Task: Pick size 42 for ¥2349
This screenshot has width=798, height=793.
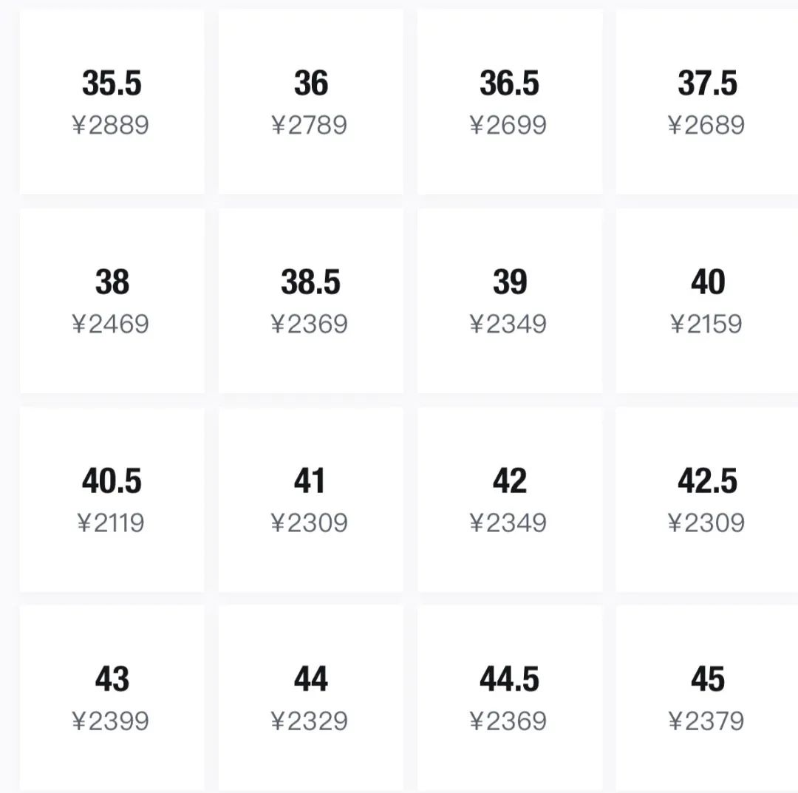Action: pyautogui.click(x=509, y=500)
